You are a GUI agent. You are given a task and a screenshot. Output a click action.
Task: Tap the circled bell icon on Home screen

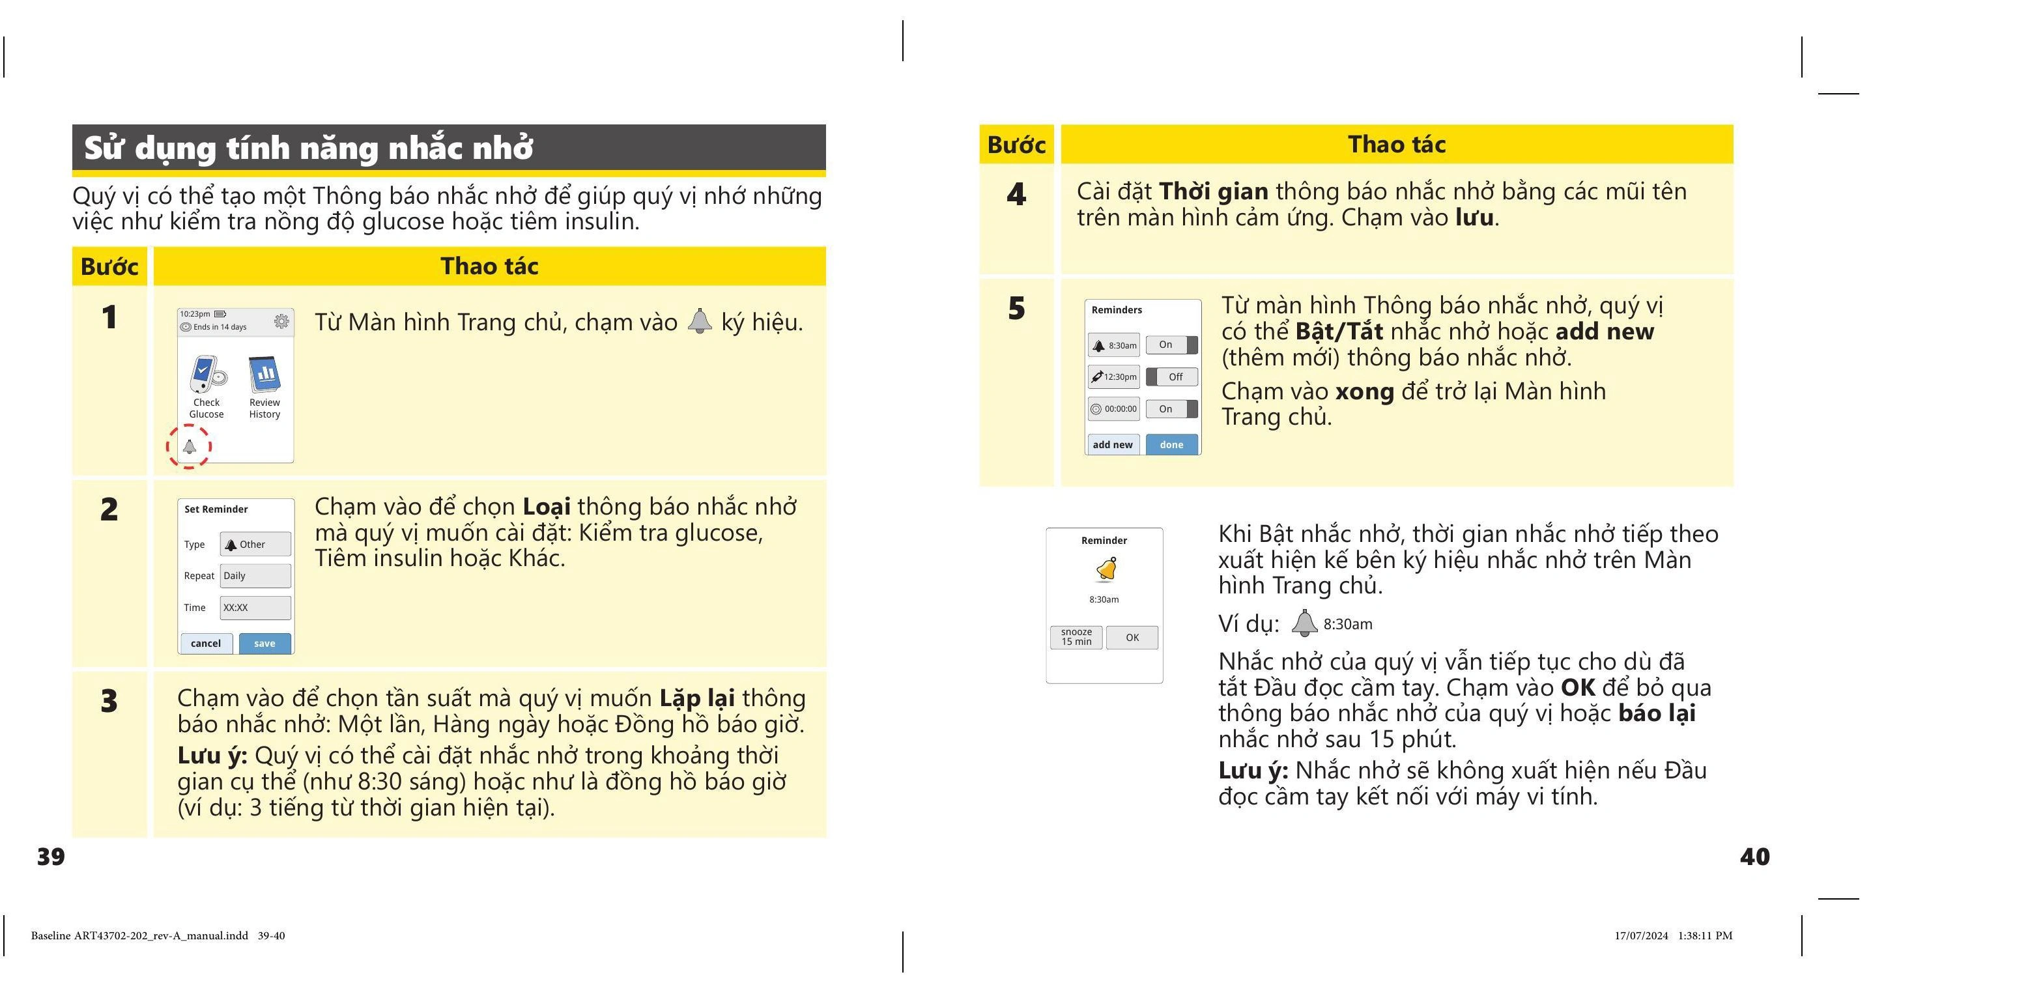(189, 446)
